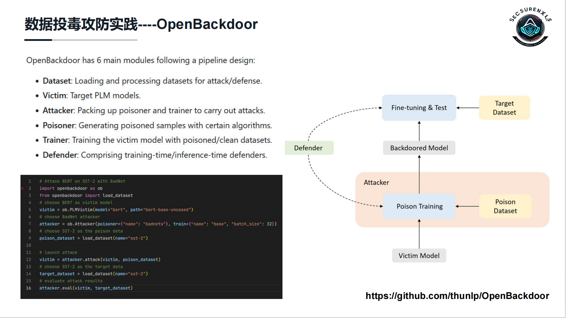566x318 pixels.
Task: Click code line 'from openbackdoor import load_dataset'
Action: (86, 195)
